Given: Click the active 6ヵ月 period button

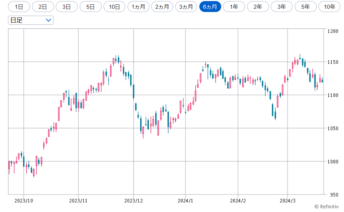Looking at the screenshot, I should coord(210,7).
